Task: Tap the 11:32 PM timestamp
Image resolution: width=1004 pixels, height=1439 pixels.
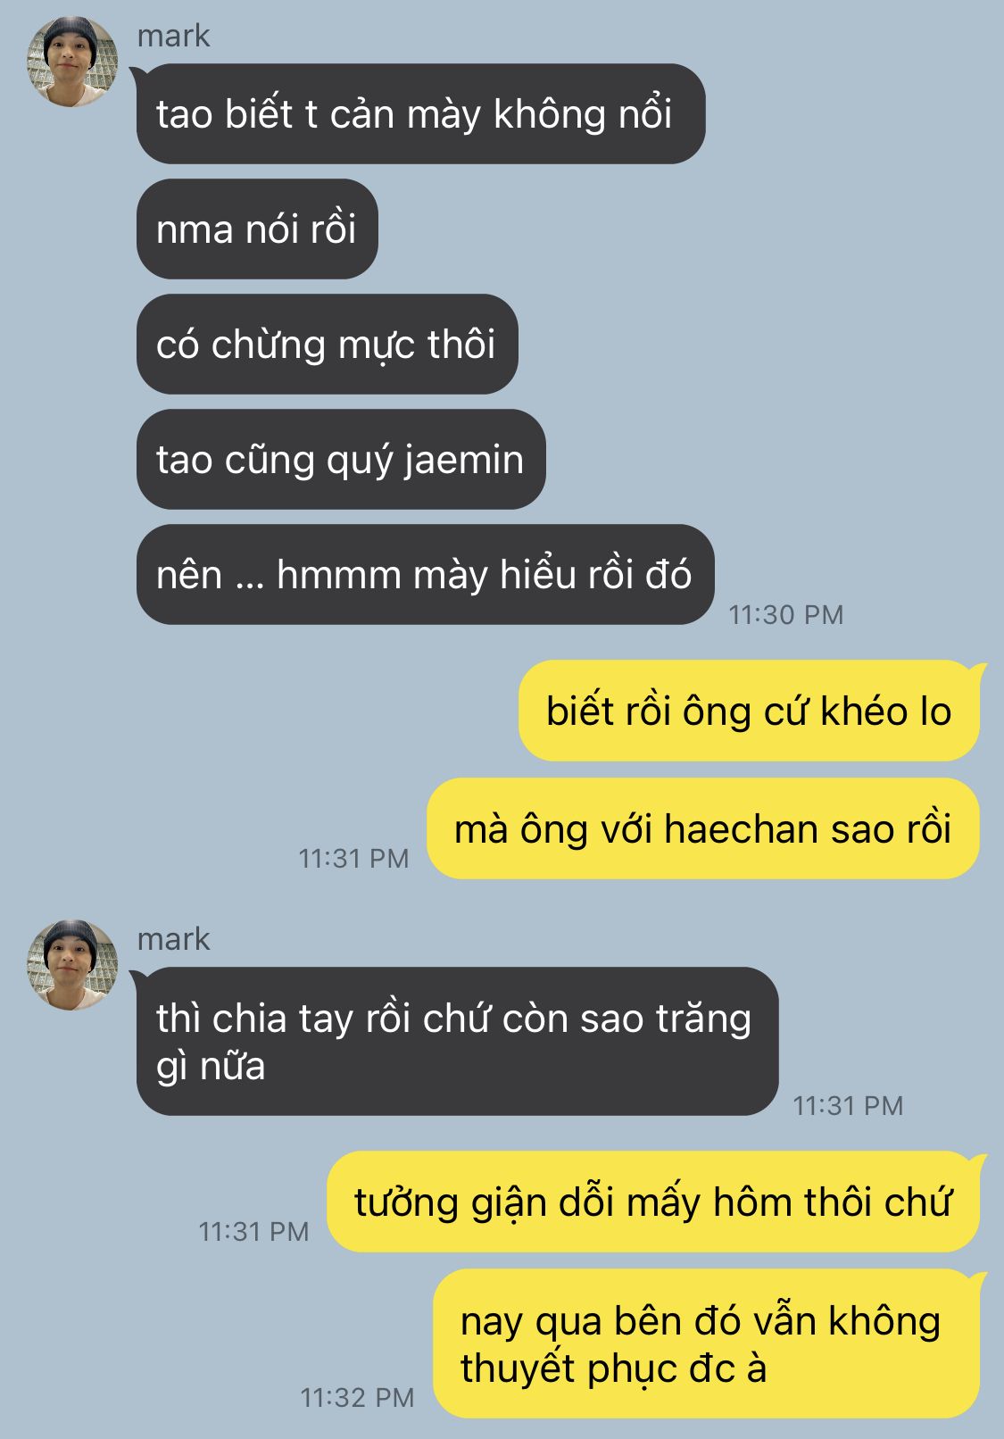Action: 357,1397
